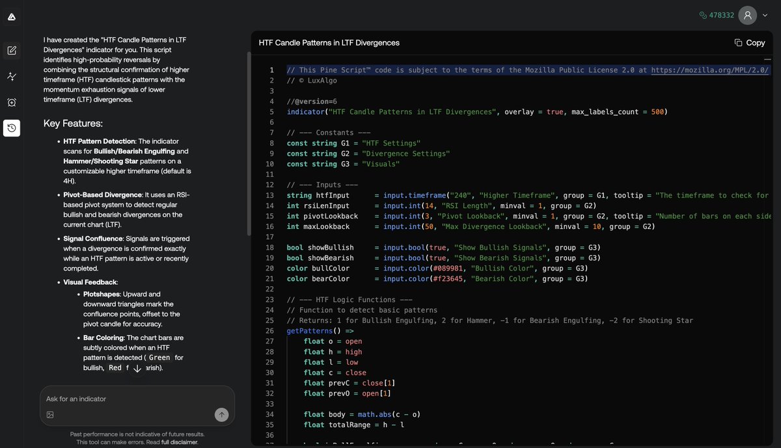Click the 'Visual Feedback' bullet text

[x=90, y=282]
